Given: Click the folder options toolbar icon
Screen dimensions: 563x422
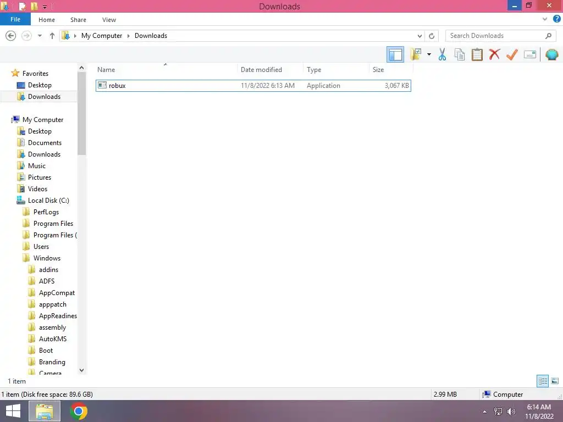Looking at the screenshot, I should click(416, 54).
